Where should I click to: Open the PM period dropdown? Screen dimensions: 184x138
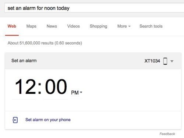click(77, 92)
